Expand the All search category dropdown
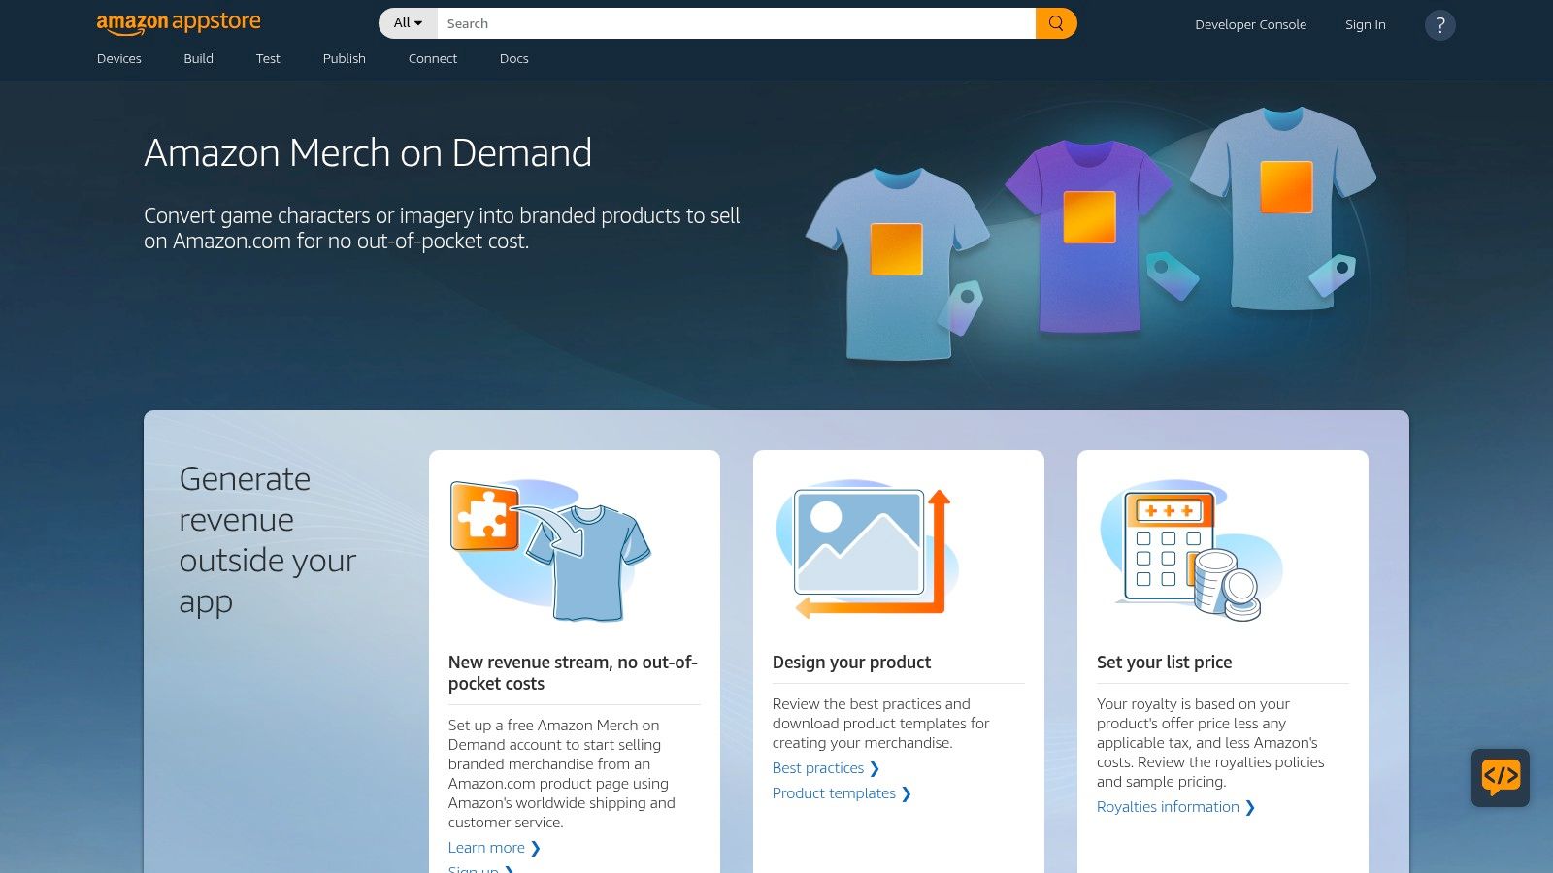The width and height of the screenshot is (1553, 873). tap(408, 23)
